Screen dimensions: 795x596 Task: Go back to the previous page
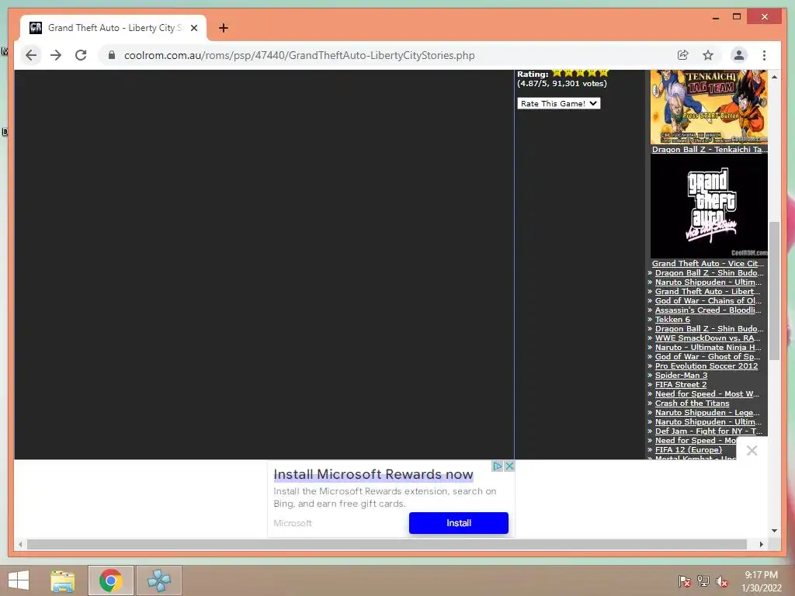31,55
